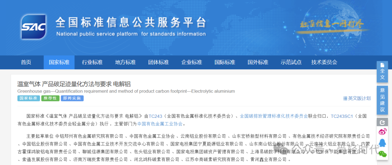Open 技术委员会 in the navigation bar
This screenshot has width=392, height=165.
[324, 62]
